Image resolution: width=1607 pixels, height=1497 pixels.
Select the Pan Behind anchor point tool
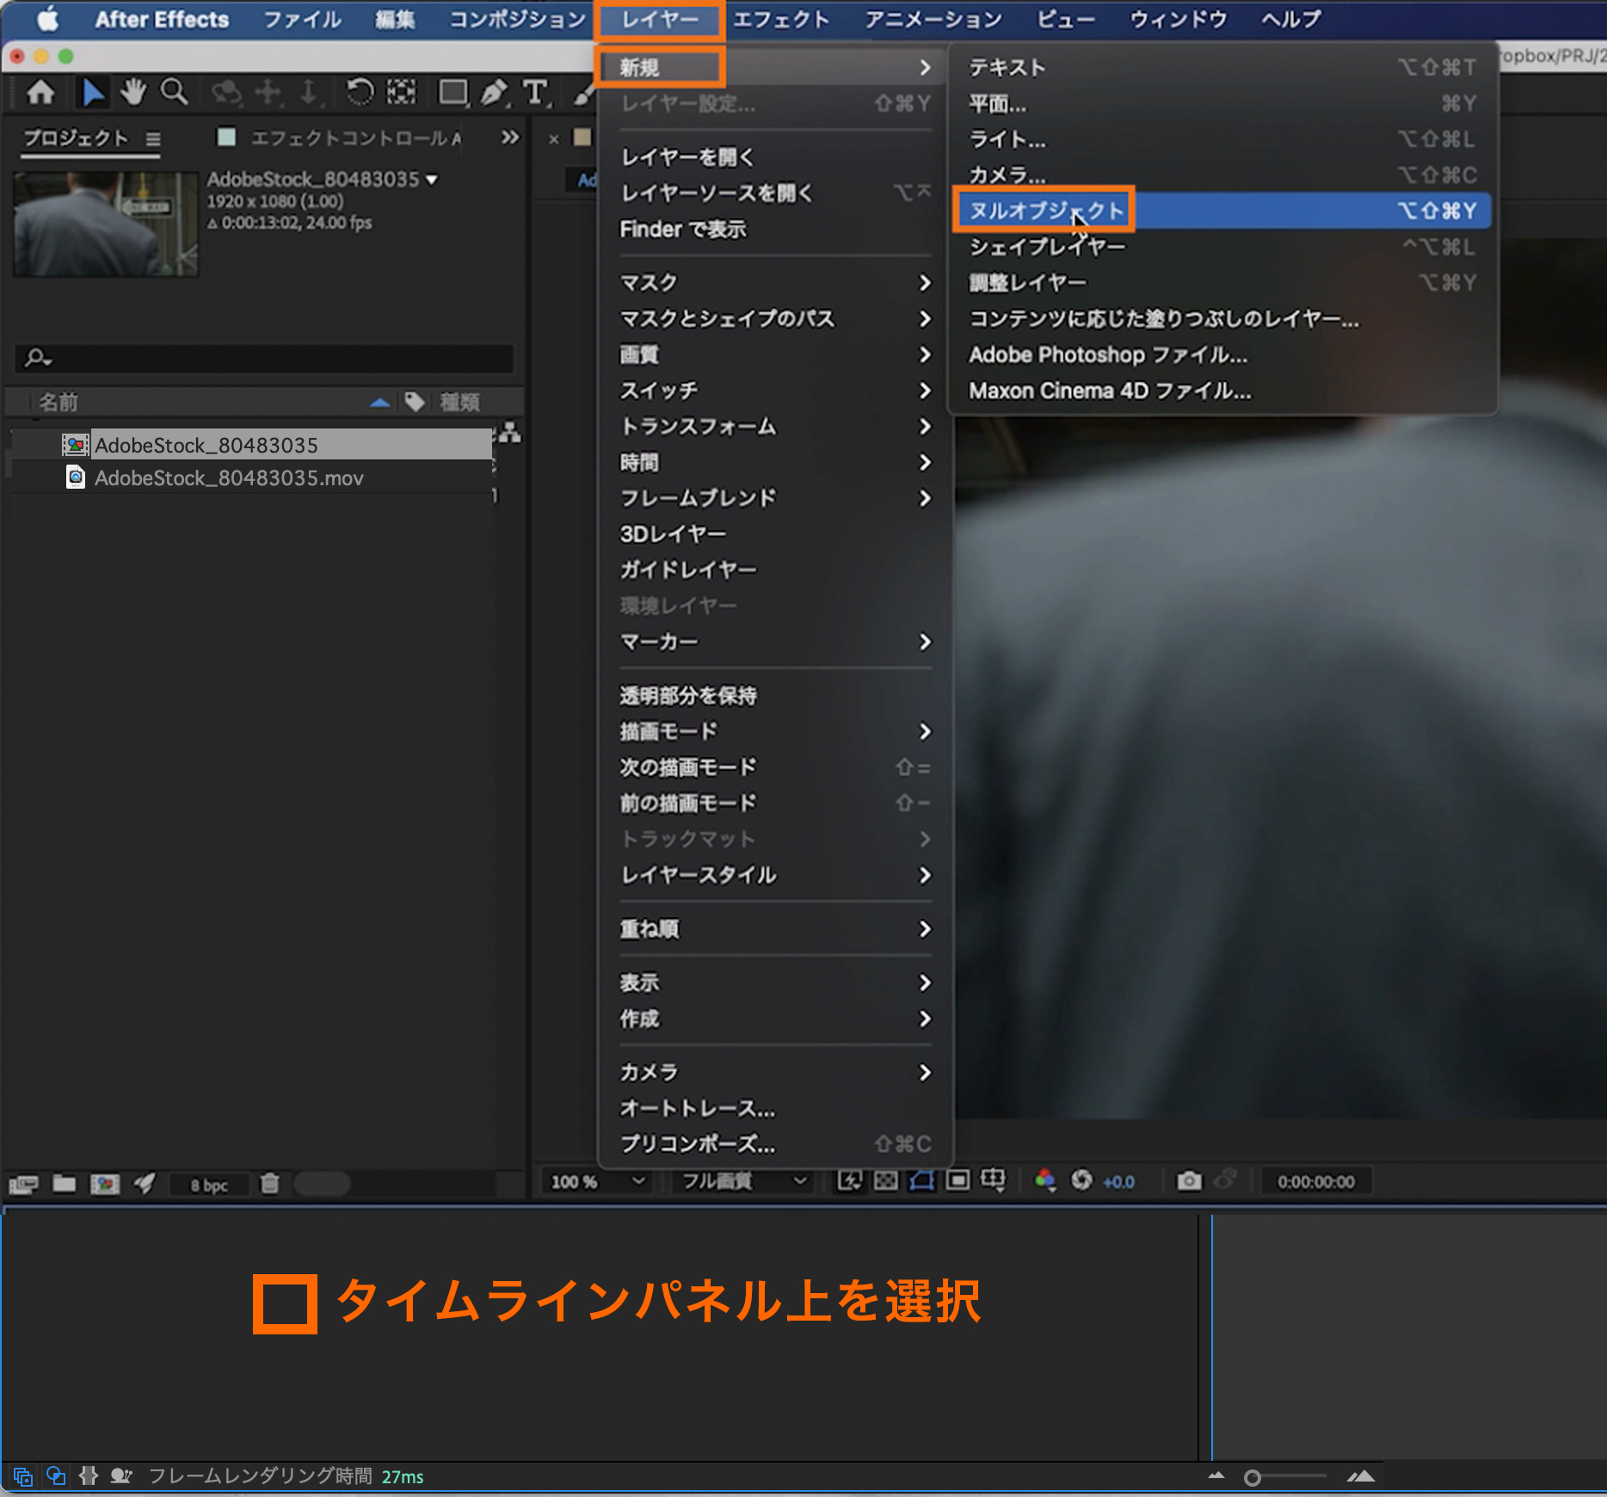point(401,92)
